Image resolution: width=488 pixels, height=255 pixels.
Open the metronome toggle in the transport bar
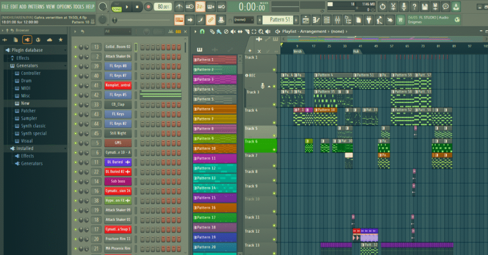pos(179,7)
